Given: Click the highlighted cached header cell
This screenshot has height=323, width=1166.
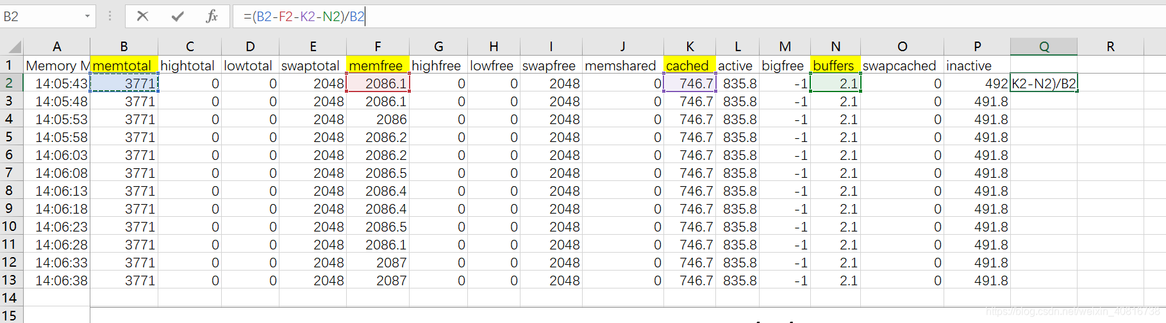Looking at the screenshot, I should tap(690, 65).
